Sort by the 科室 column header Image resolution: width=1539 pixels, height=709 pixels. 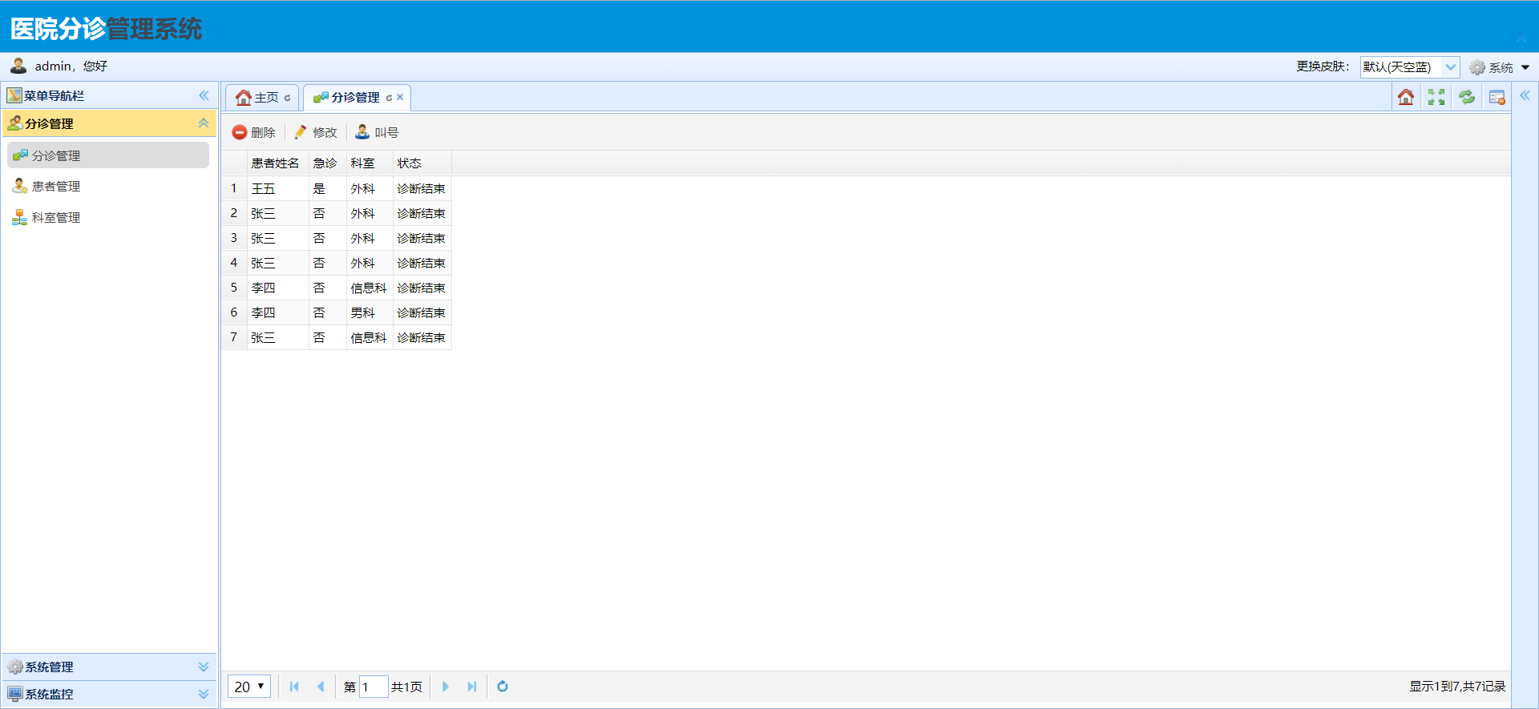[x=370, y=163]
